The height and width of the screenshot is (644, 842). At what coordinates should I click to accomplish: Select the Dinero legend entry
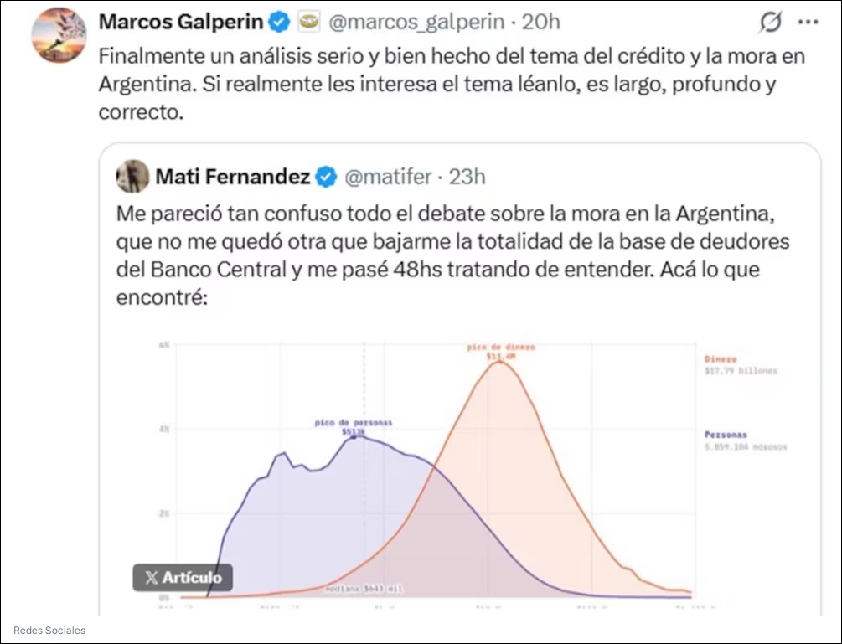[x=741, y=365]
